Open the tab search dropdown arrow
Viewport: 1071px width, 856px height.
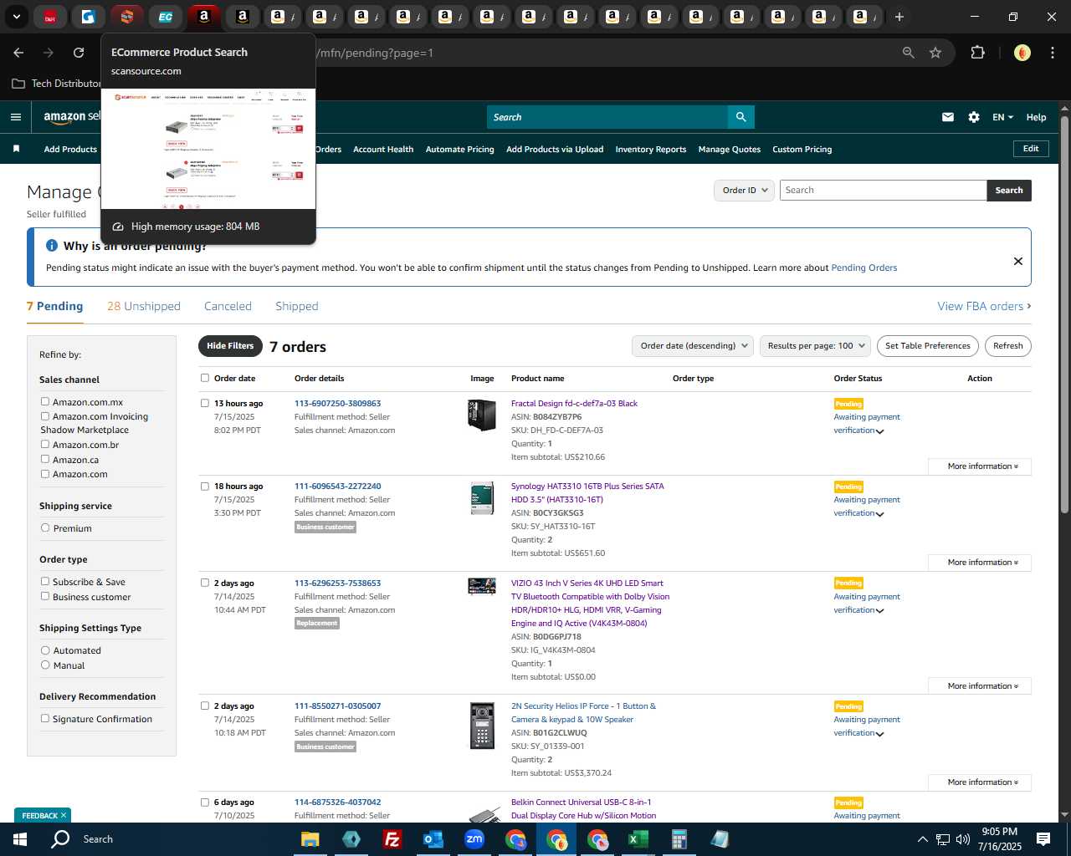[x=17, y=17]
